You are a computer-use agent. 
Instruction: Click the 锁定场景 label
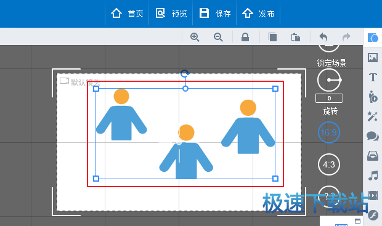331,63
